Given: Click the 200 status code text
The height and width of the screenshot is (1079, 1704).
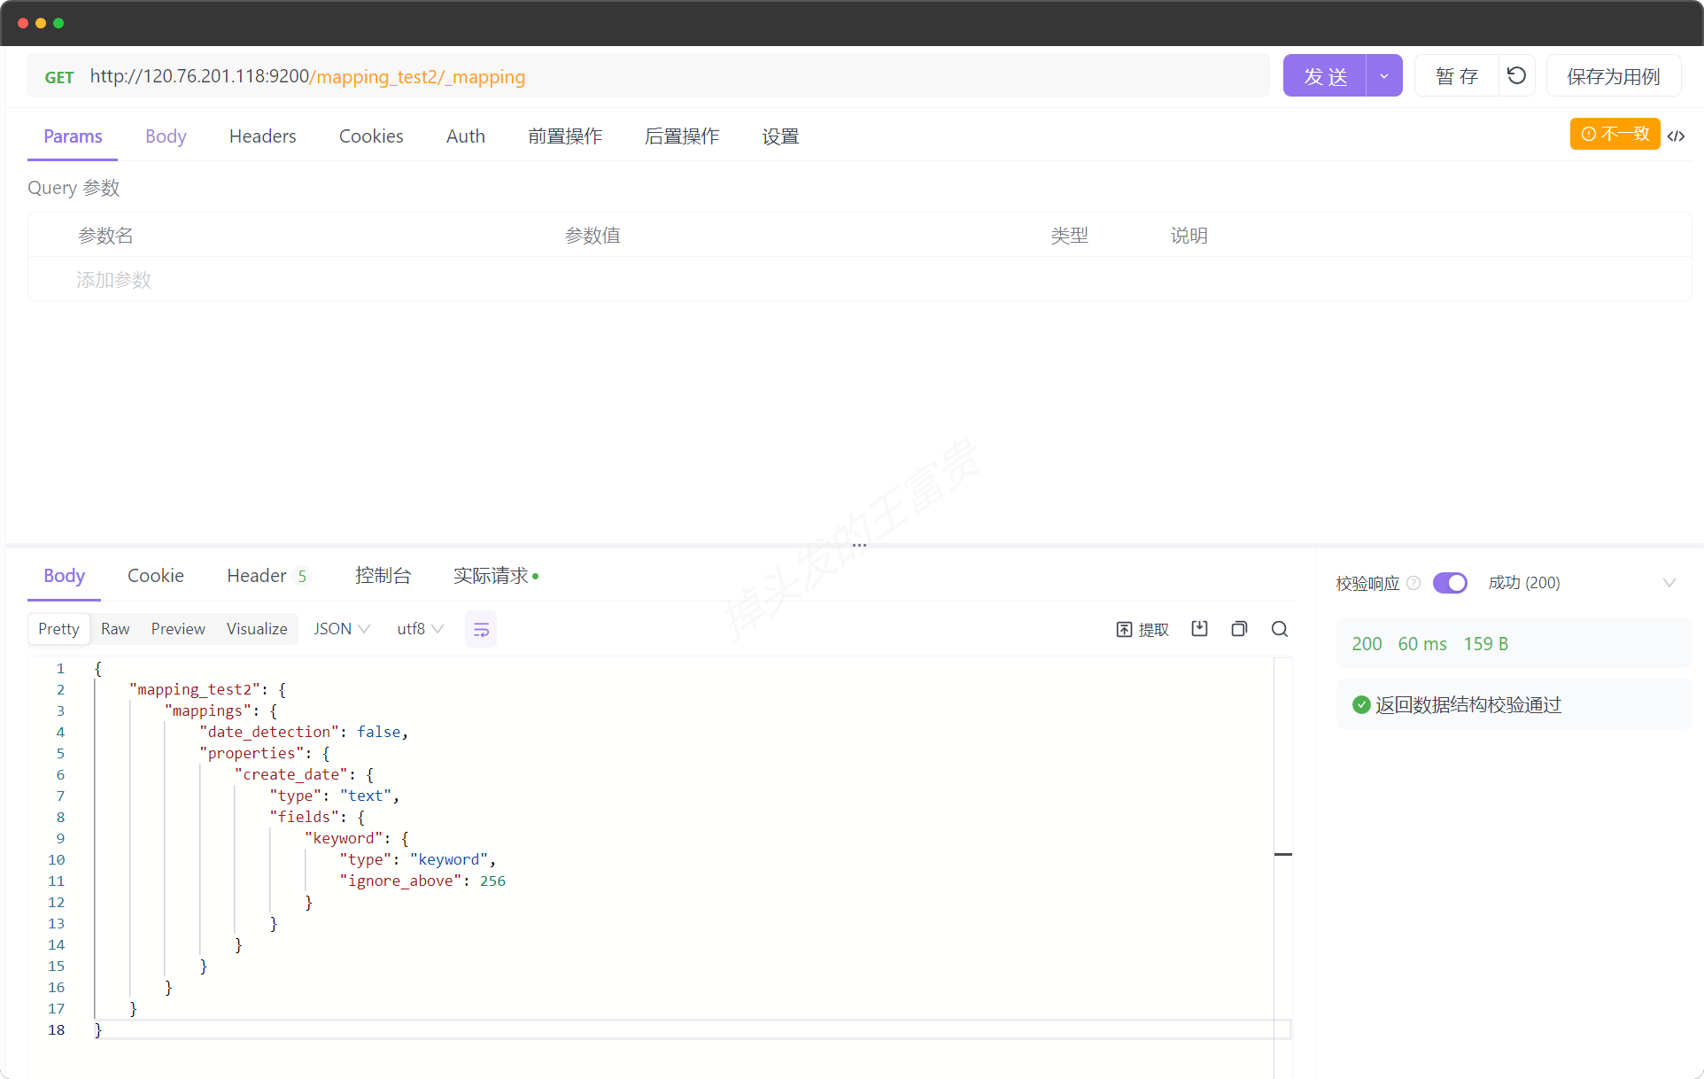Looking at the screenshot, I should pyautogui.click(x=1367, y=644).
